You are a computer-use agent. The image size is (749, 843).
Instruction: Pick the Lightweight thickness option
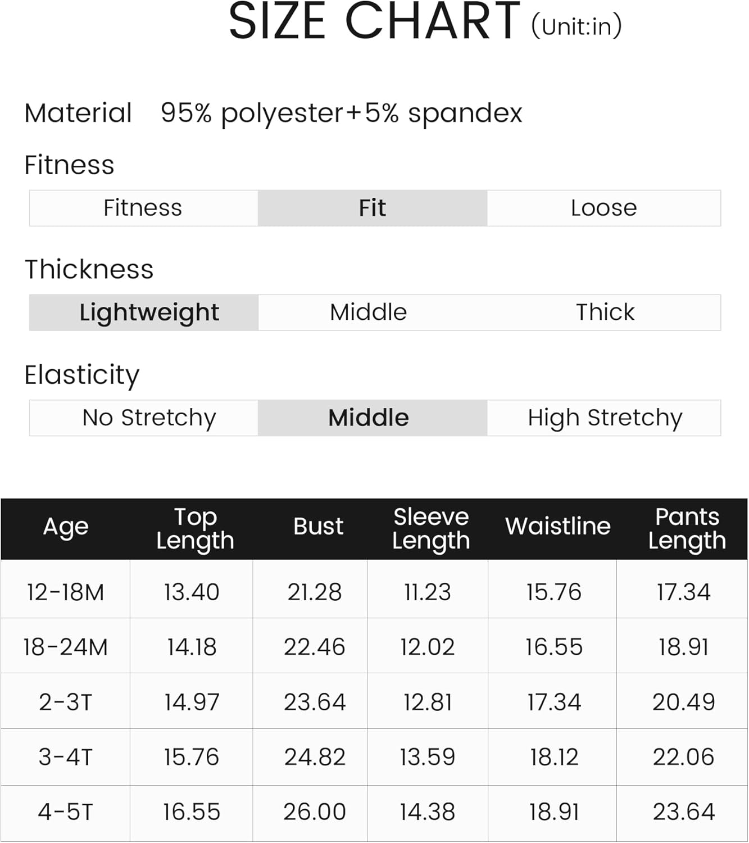(x=148, y=312)
